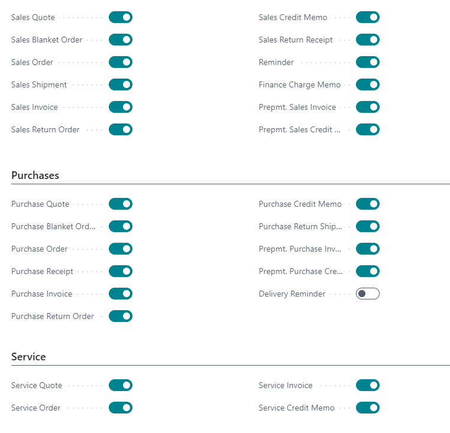Switch off Purchase Return Order toggle
The height and width of the screenshot is (433, 450).
[x=120, y=316]
